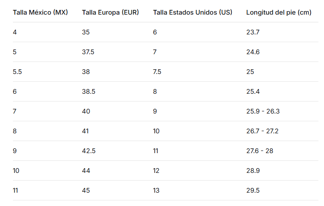
Task: Select the EUR size 45 cell
Action: (86, 191)
